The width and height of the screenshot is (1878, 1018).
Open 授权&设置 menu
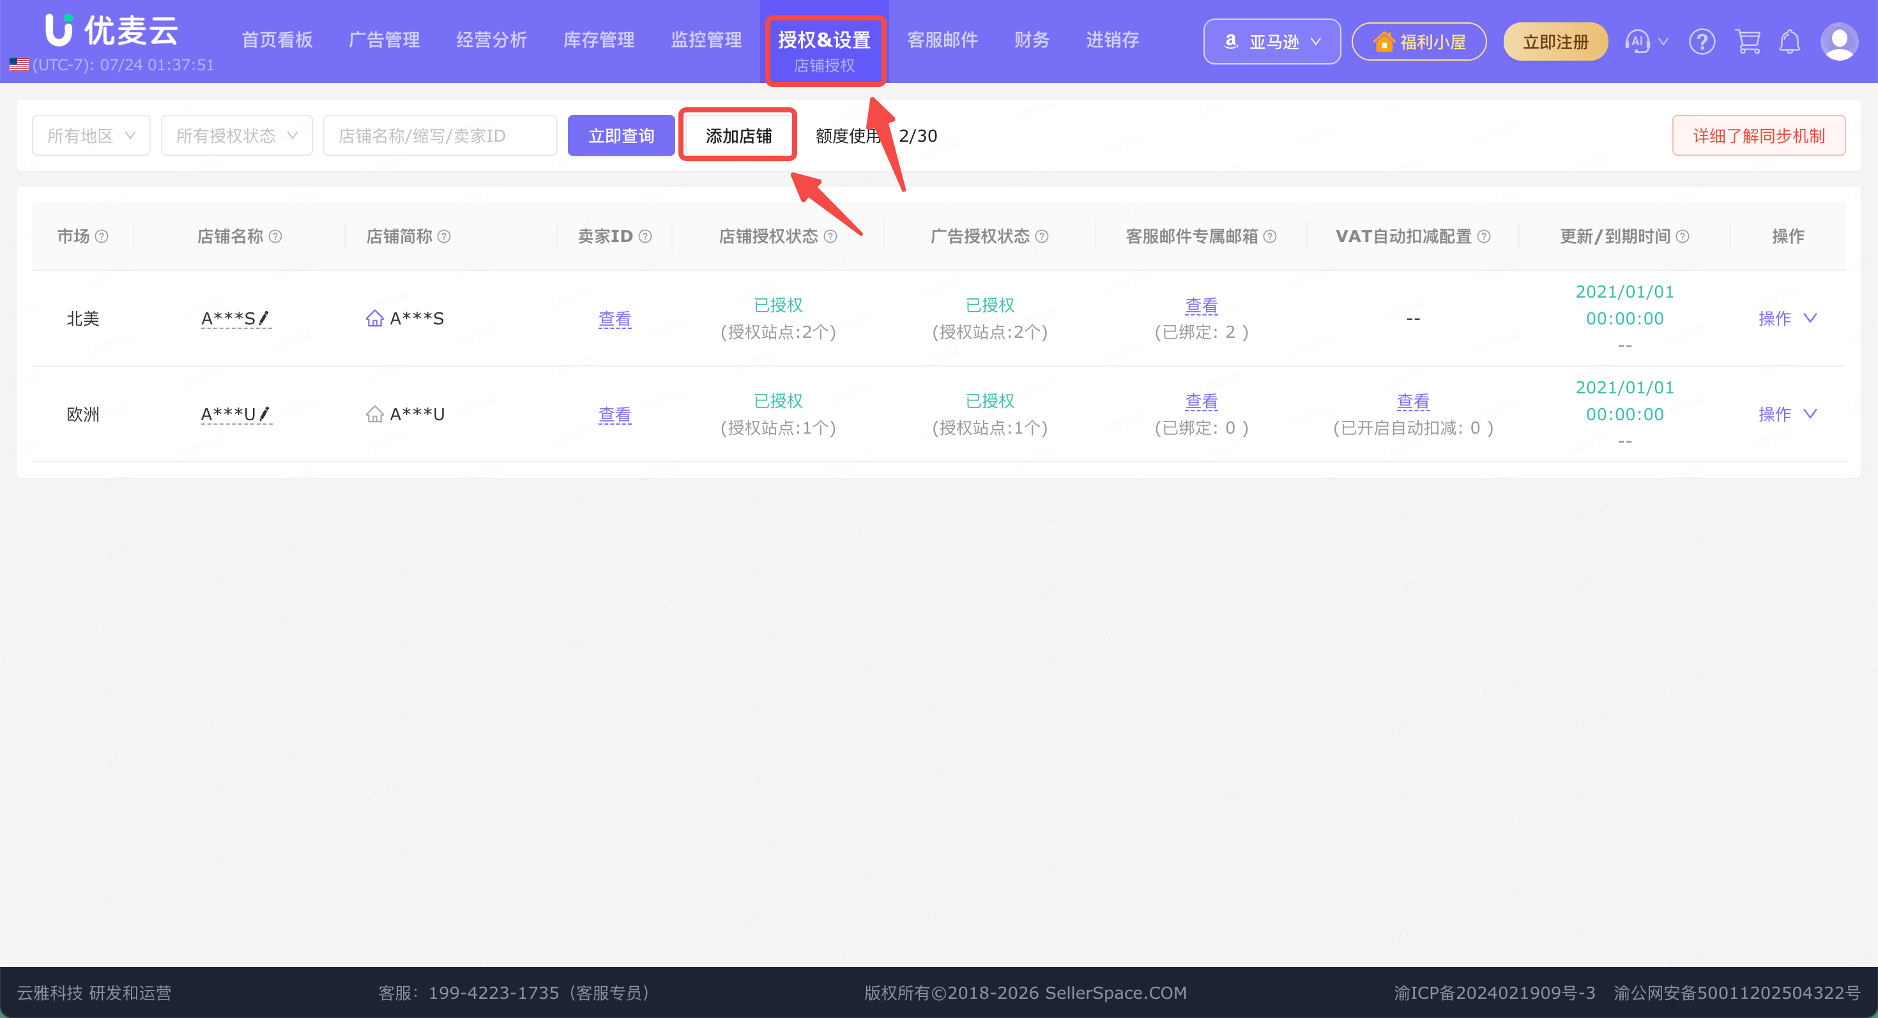click(825, 40)
